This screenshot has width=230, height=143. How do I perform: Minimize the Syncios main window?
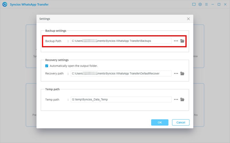tap(212, 5)
